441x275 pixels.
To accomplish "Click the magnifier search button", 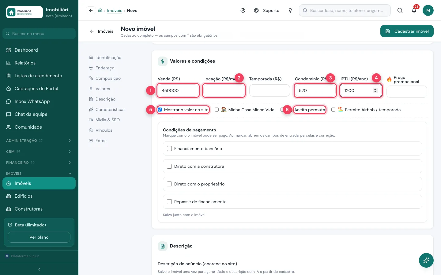I will coord(400,10).
